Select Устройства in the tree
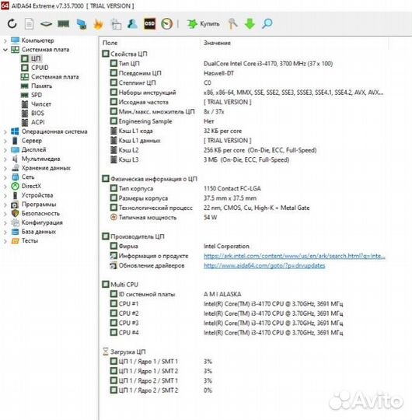 click(x=37, y=195)
